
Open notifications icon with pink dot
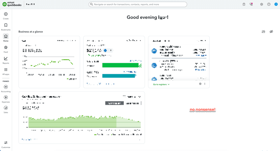[x=251, y=4]
